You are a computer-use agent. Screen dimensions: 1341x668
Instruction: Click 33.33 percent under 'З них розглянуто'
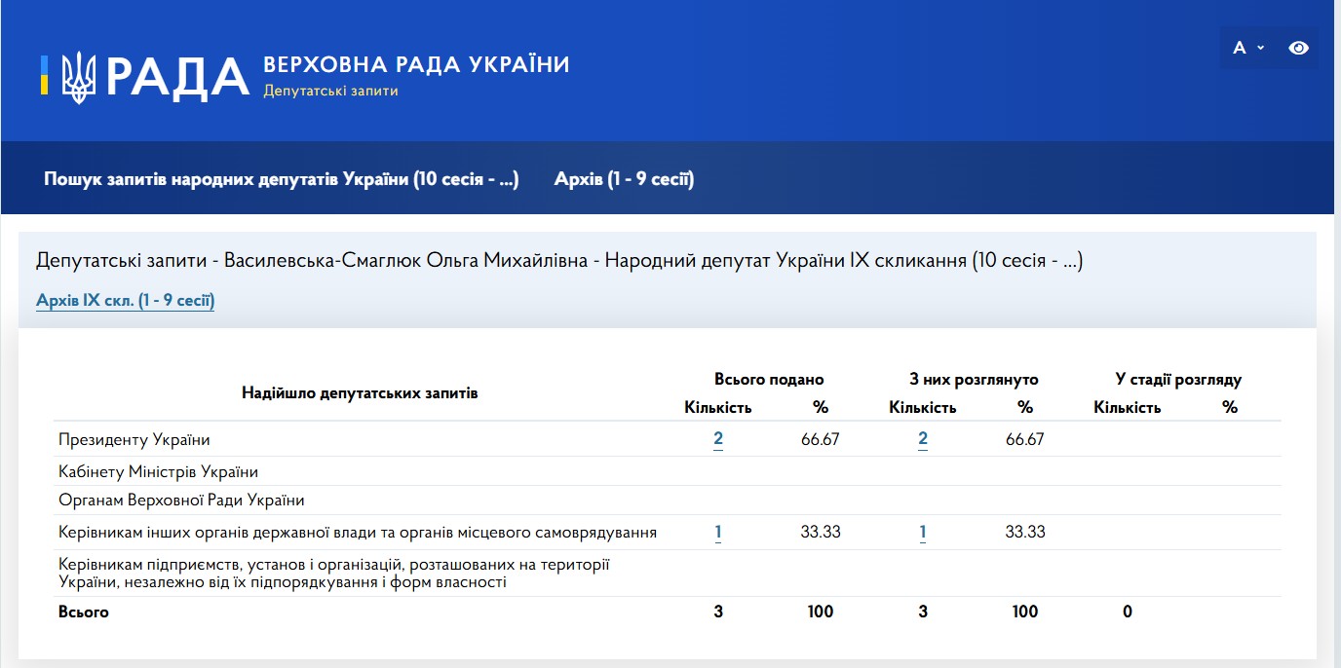pyautogui.click(x=1025, y=533)
